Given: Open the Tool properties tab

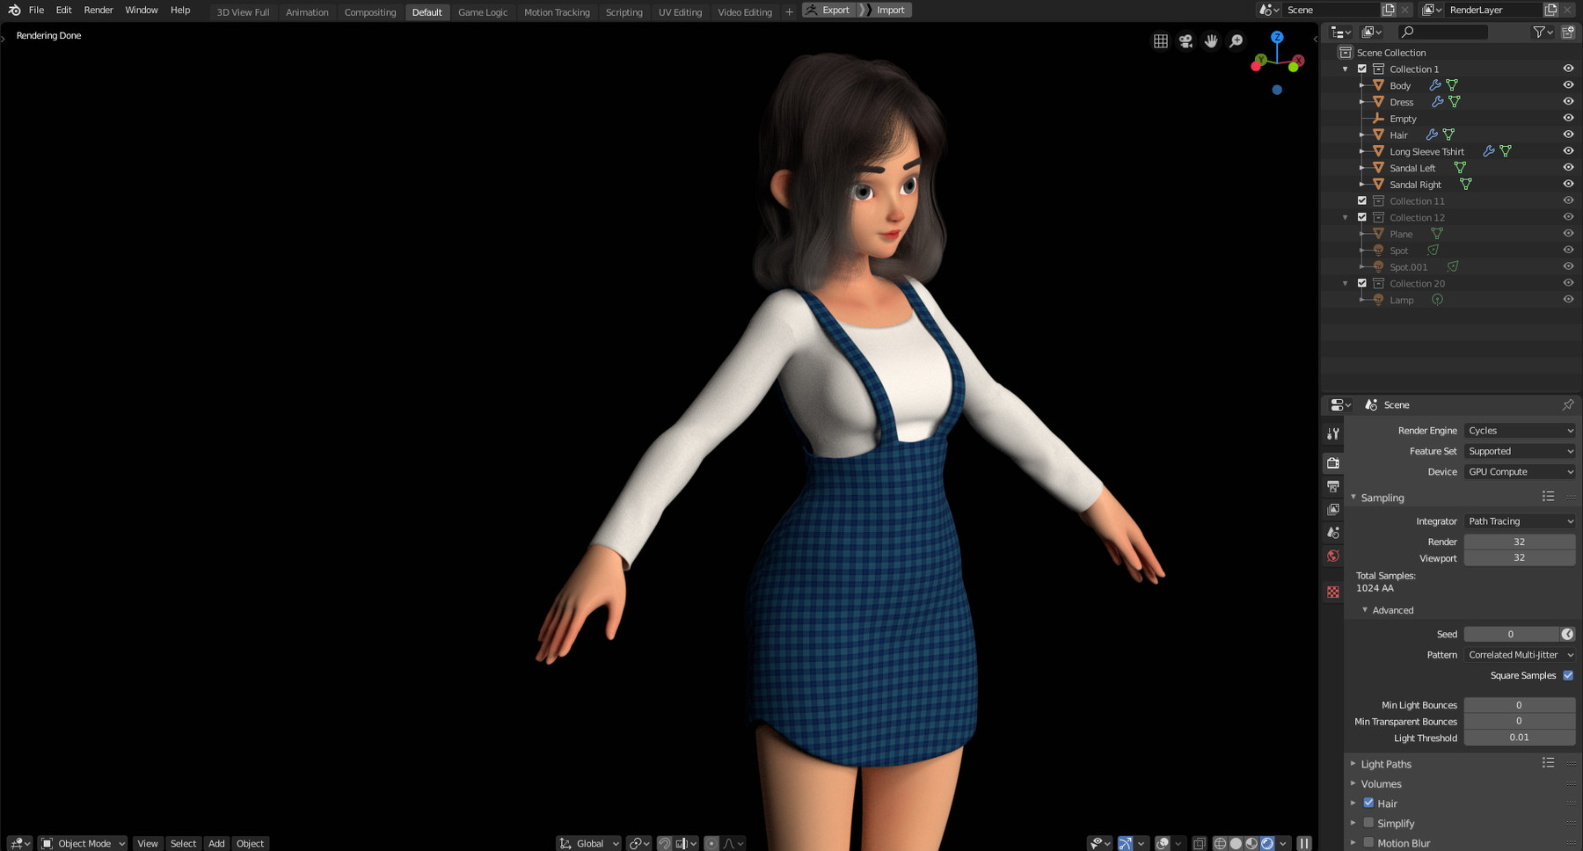Looking at the screenshot, I should point(1333,433).
